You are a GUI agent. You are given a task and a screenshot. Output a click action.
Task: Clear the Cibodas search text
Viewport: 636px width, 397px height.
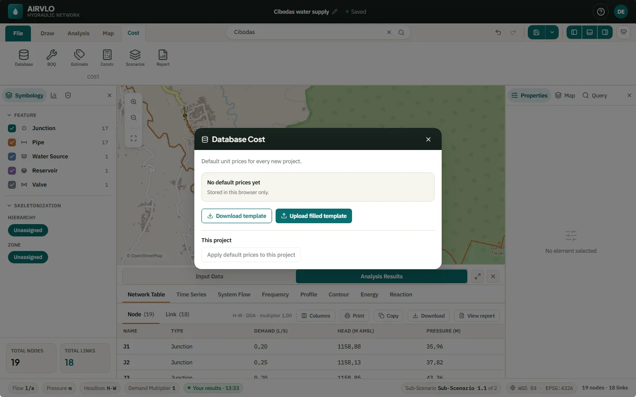(389, 32)
